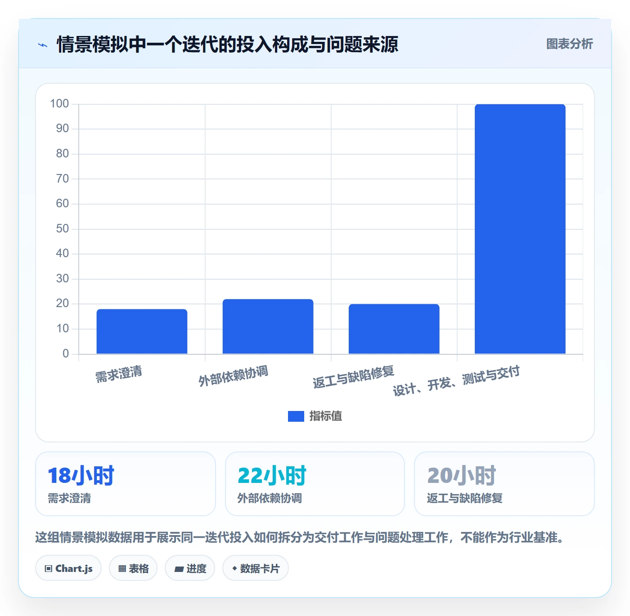
Task: Click the y-axis value 50
Action: 63,229
